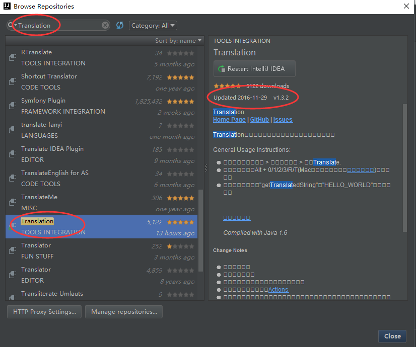
Task: Open the Sort by: name dropdown
Action: [178, 41]
